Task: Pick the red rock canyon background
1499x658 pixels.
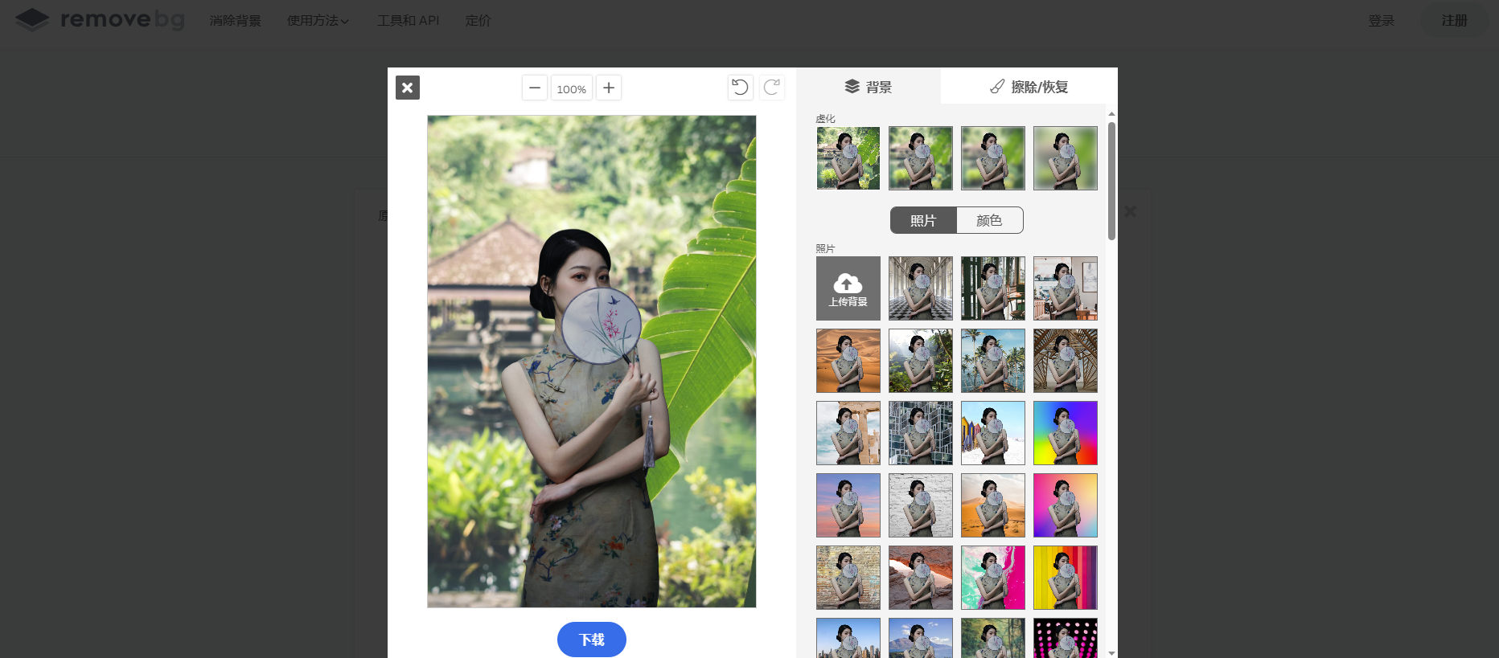Action: 921,578
